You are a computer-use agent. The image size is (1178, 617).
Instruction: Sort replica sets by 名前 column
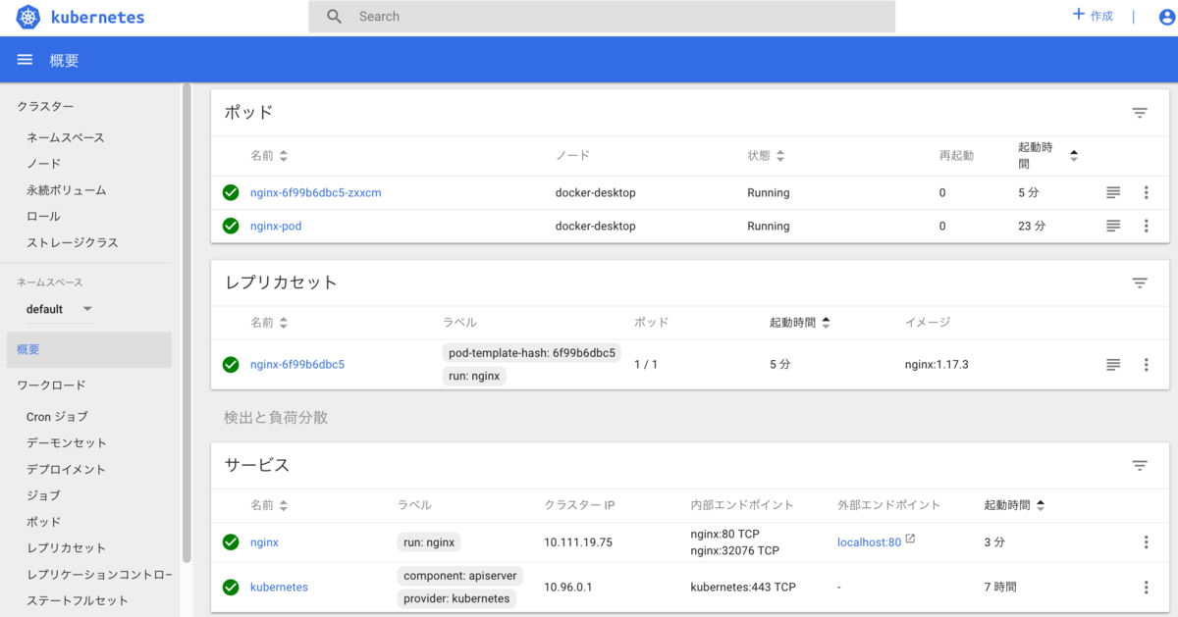point(269,323)
